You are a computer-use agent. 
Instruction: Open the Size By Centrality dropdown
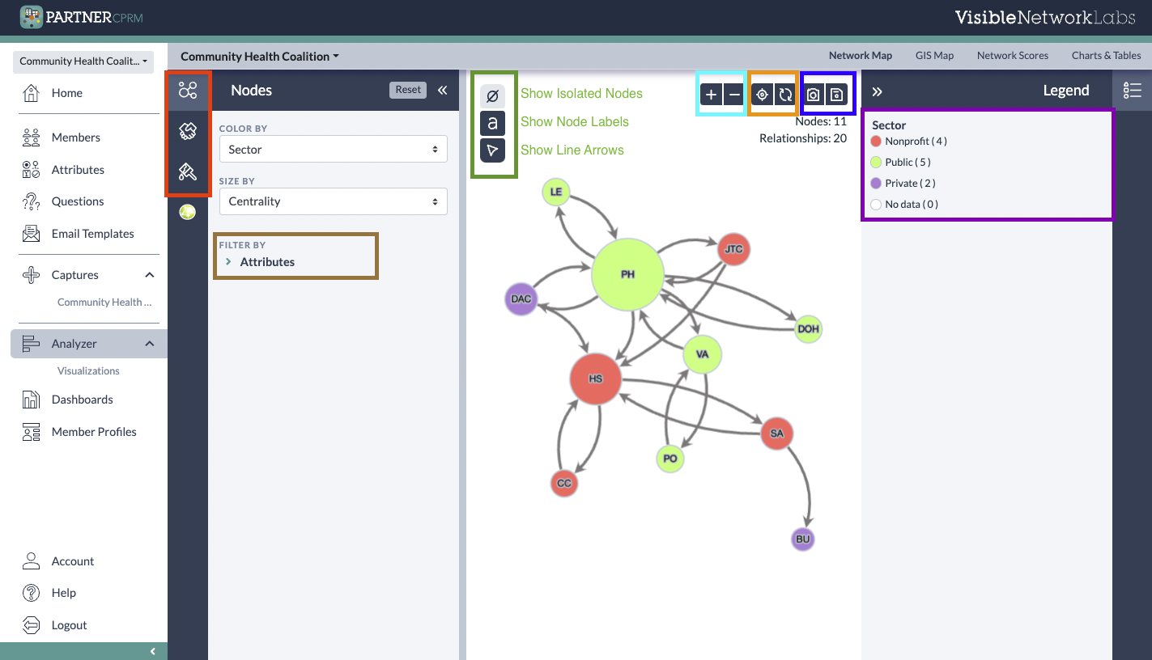[333, 201]
